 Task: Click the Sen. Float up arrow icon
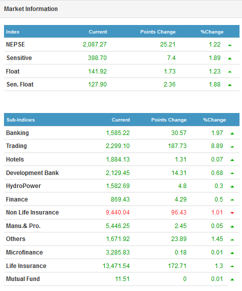(230, 85)
